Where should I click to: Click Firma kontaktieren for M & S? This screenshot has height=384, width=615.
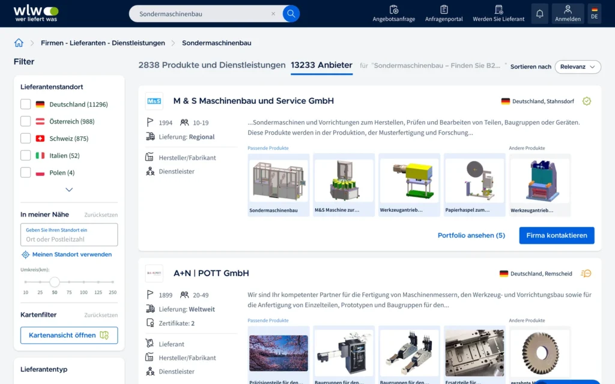point(557,235)
